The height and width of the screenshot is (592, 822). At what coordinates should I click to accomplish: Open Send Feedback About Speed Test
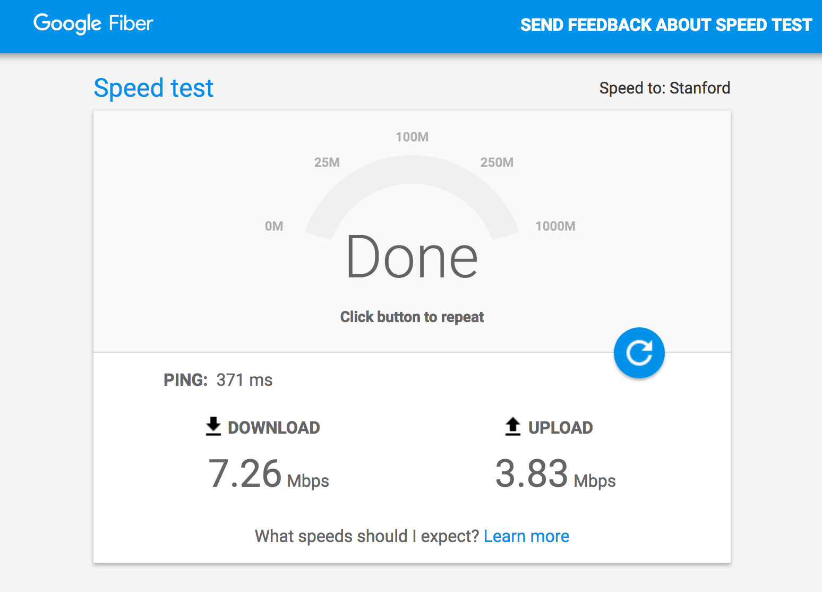point(666,25)
